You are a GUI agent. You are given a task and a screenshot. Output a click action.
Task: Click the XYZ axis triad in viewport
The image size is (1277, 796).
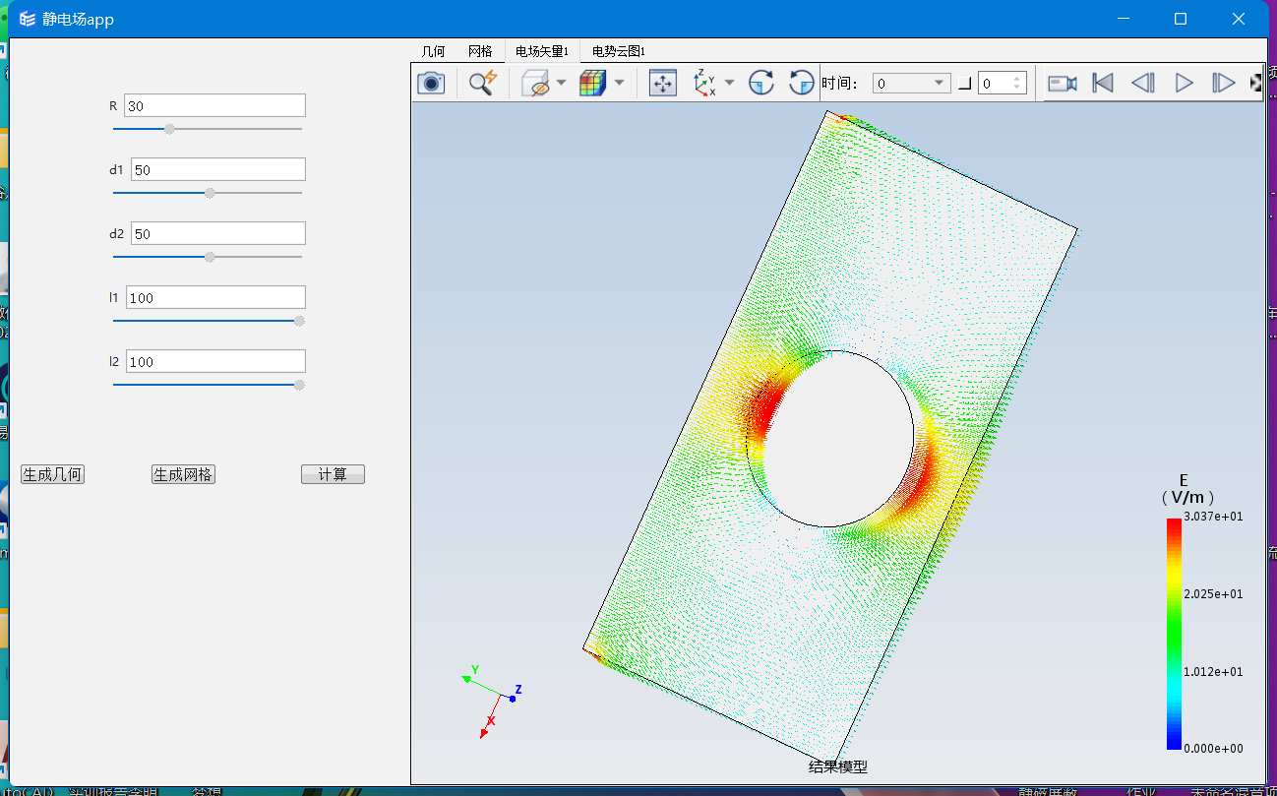click(x=492, y=700)
